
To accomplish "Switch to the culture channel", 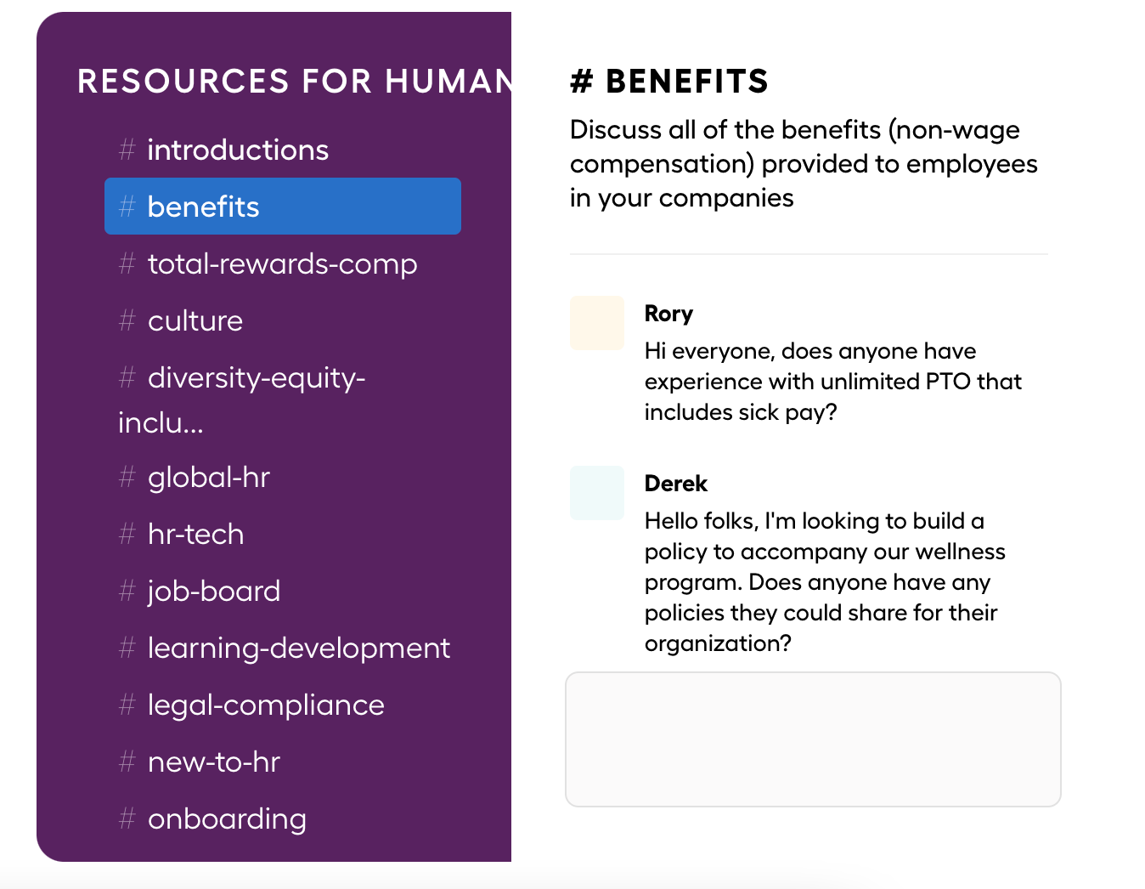I will tap(195, 321).
